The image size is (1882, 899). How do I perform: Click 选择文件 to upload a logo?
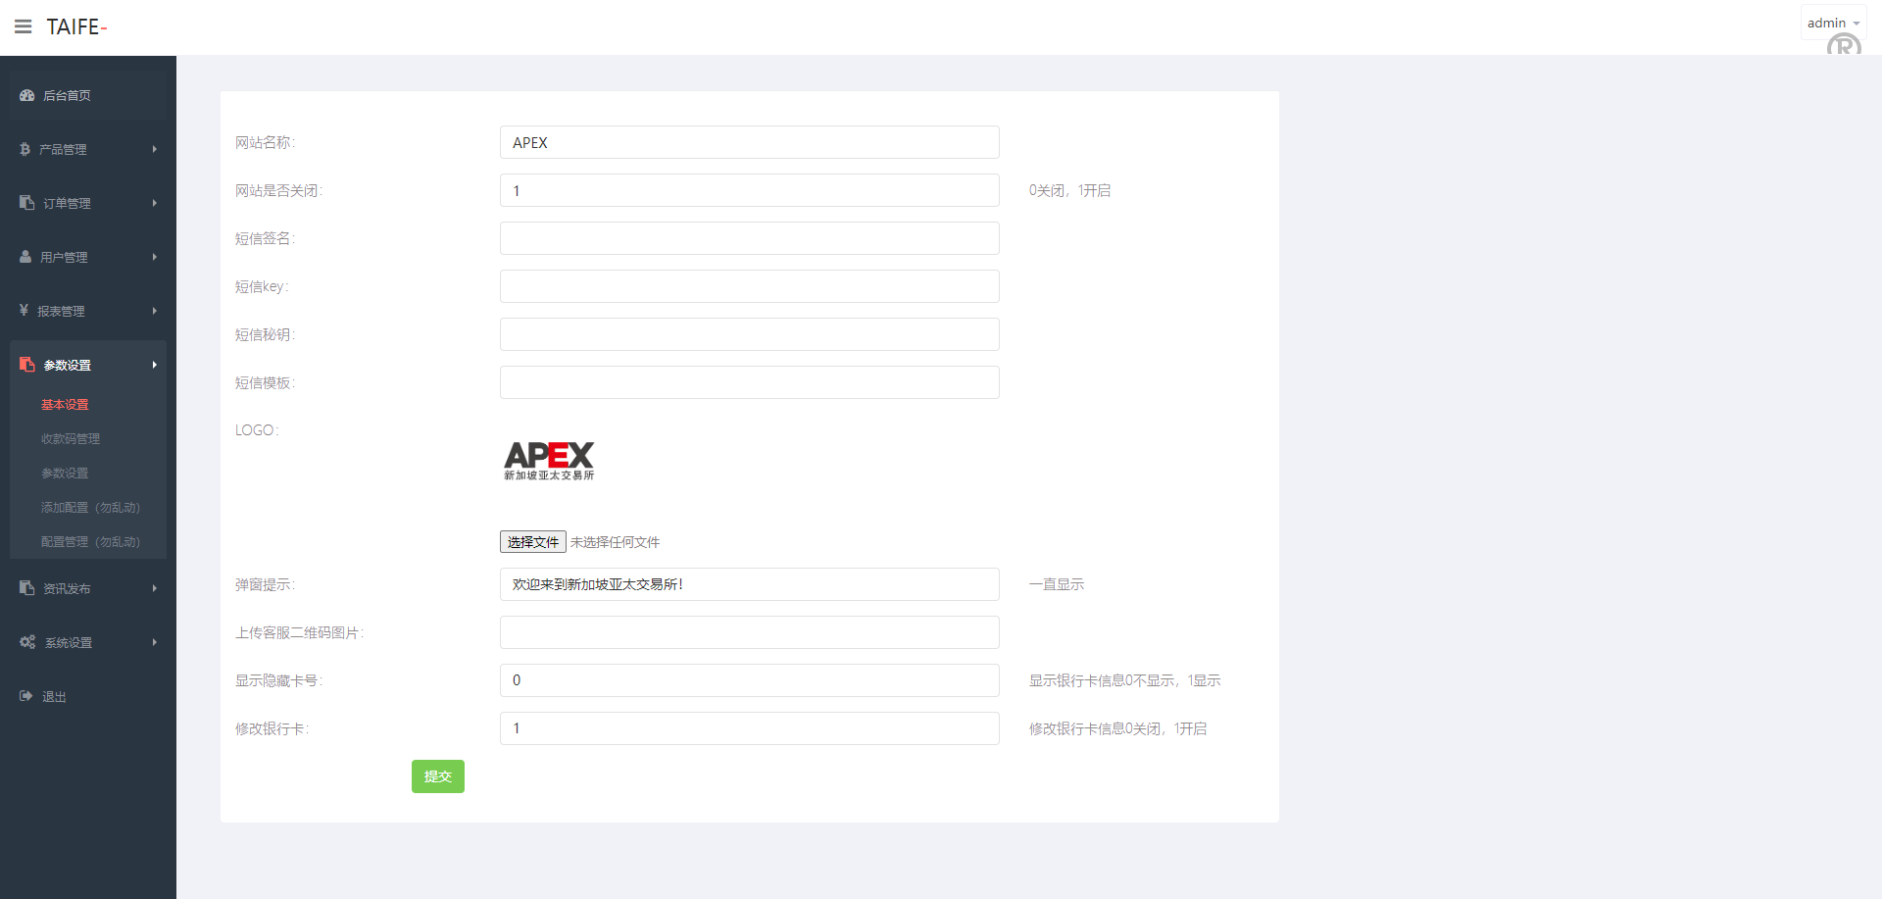point(532,542)
